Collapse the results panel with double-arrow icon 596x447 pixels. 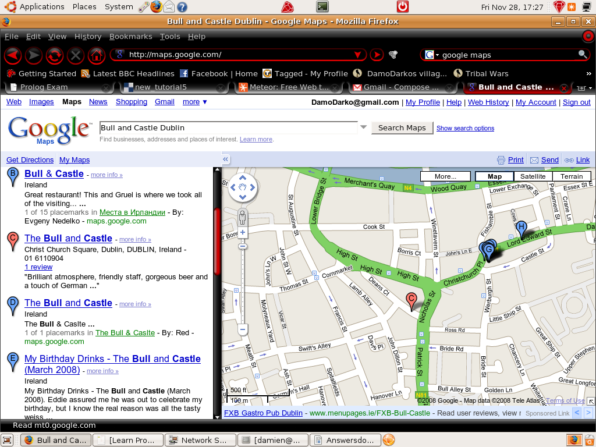tap(226, 159)
